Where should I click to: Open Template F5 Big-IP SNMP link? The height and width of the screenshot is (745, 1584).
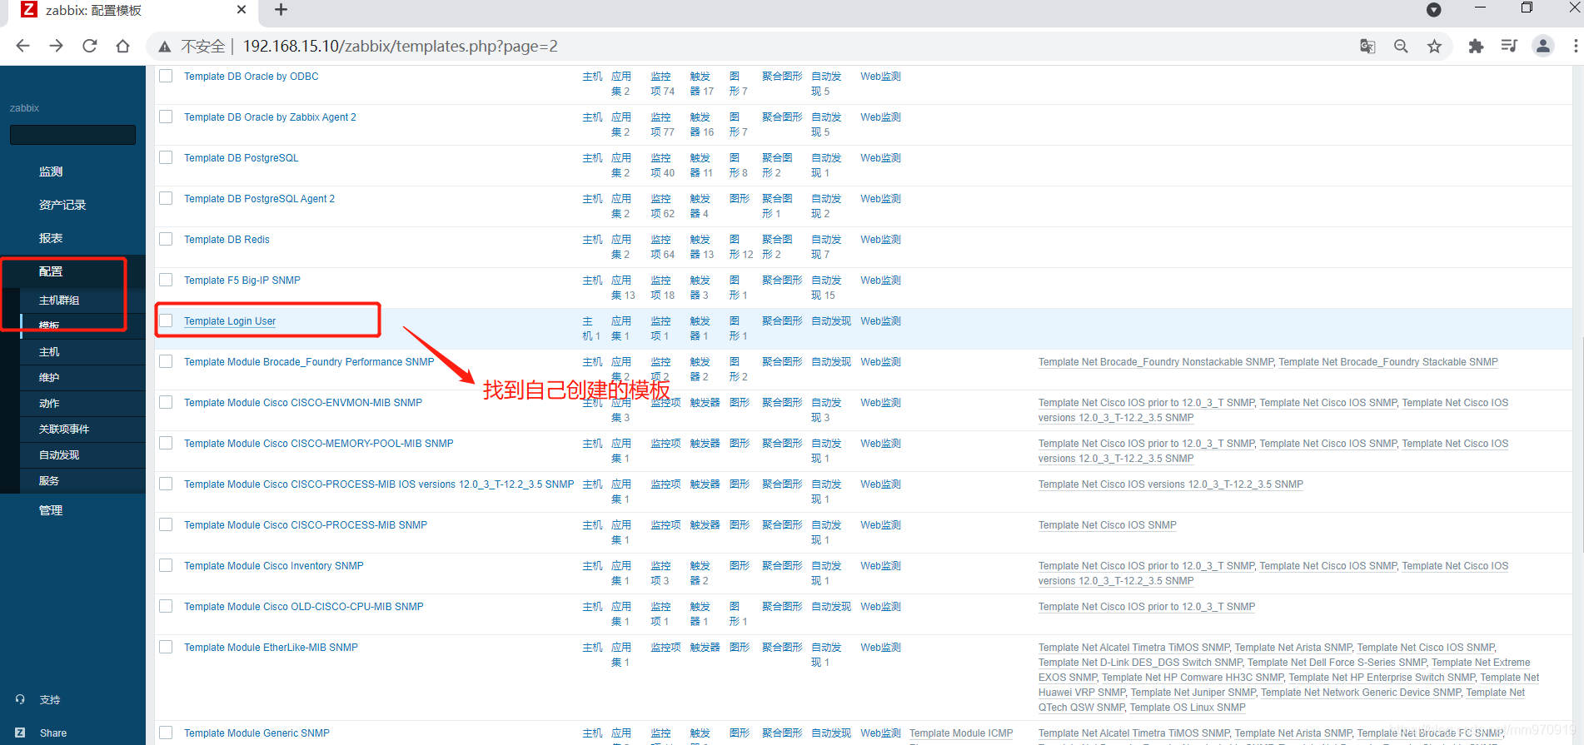pyautogui.click(x=242, y=281)
